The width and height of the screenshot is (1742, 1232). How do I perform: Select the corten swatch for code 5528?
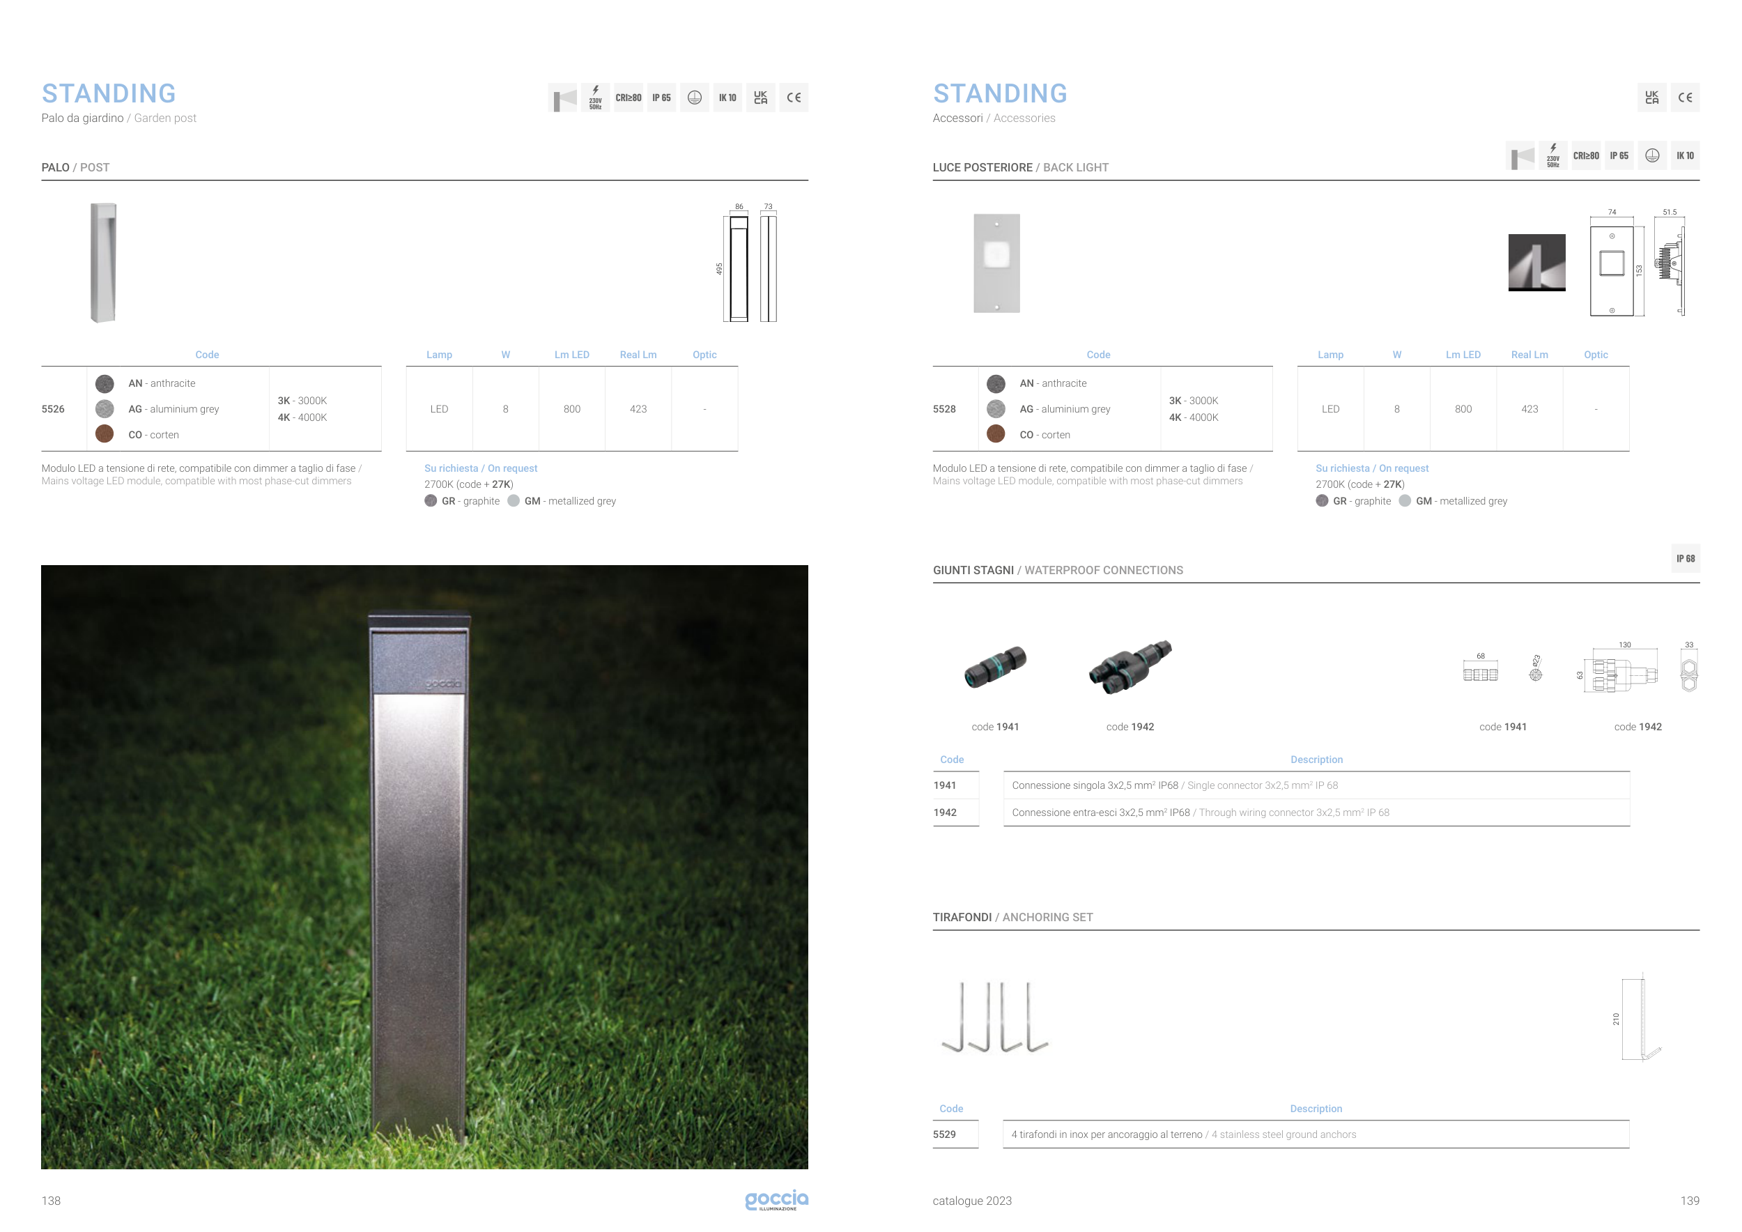996,435
